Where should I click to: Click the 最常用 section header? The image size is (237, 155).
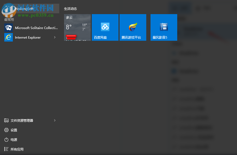point(8,19)
